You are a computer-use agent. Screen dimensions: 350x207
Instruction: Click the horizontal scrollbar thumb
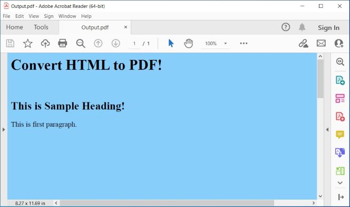point(167,203)
